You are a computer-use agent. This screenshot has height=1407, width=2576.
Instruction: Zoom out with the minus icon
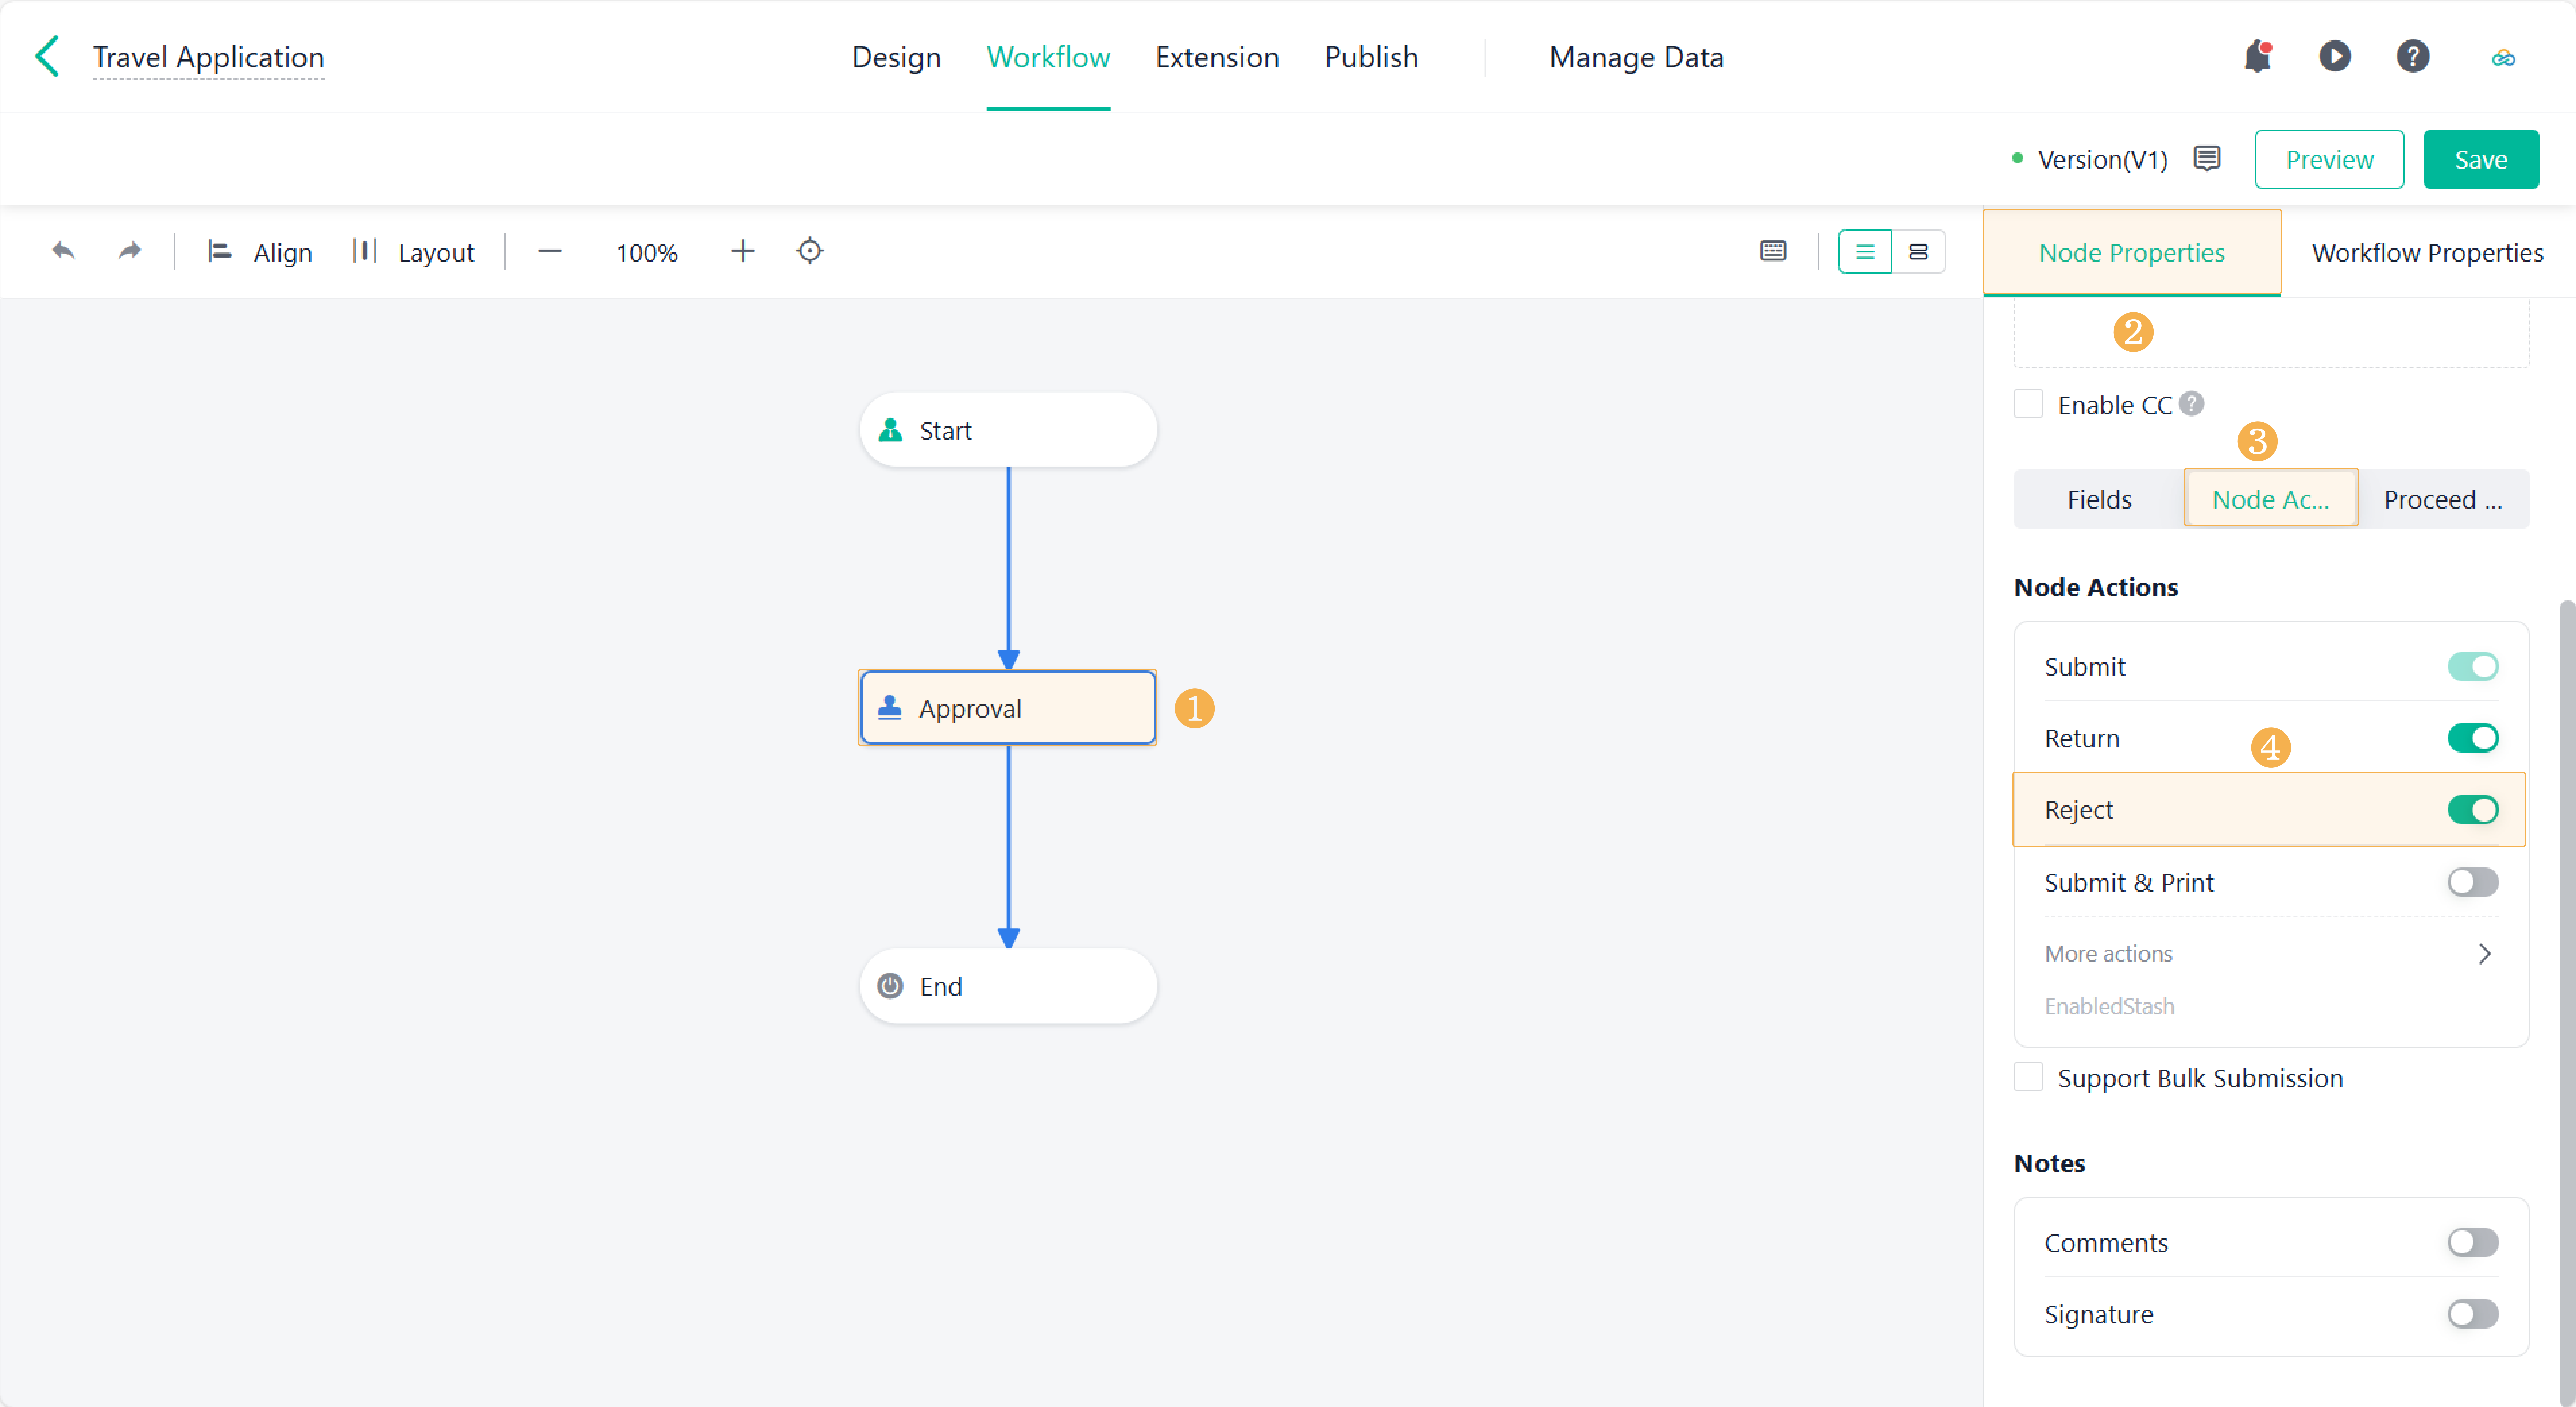[x=550, y=251]
